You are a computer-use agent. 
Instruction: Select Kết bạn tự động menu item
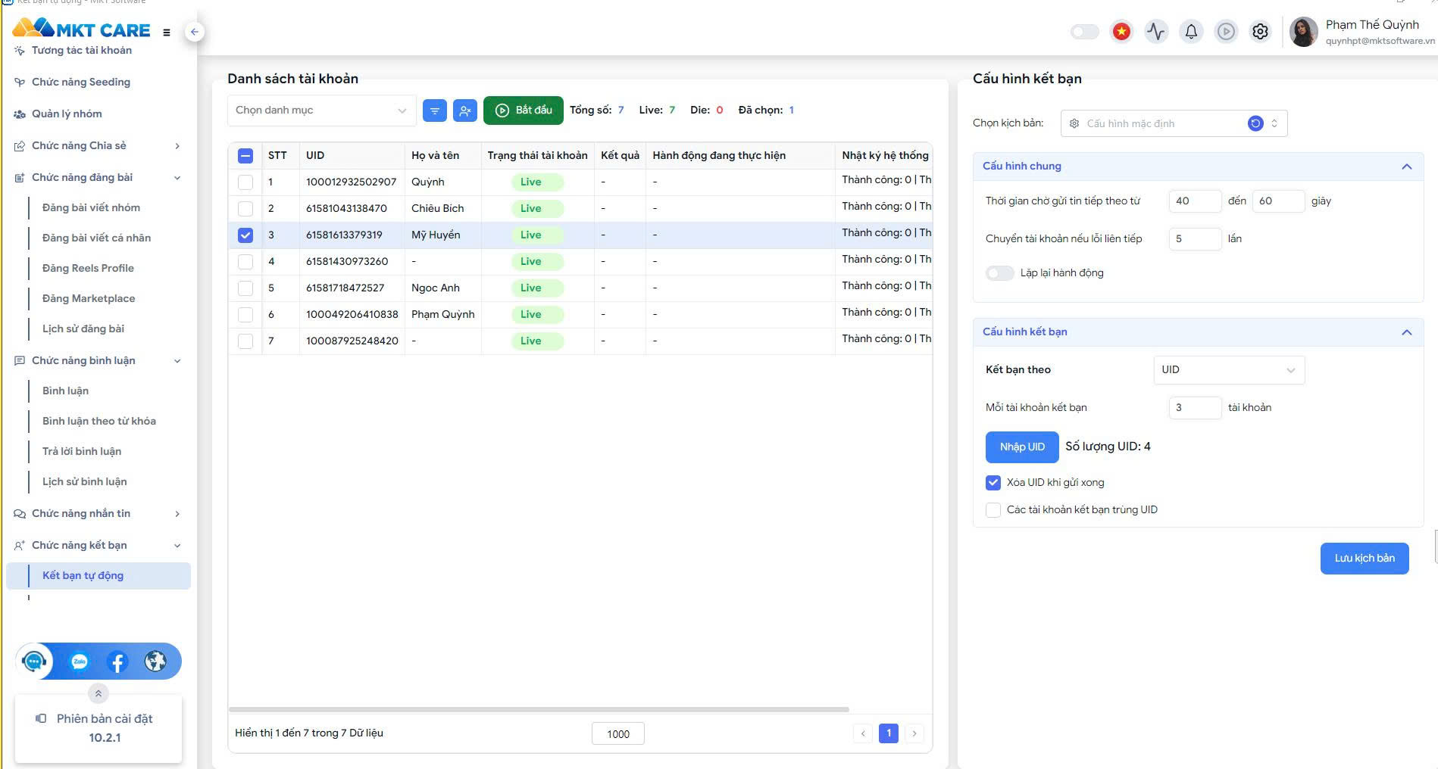click(x=98, y=576)
